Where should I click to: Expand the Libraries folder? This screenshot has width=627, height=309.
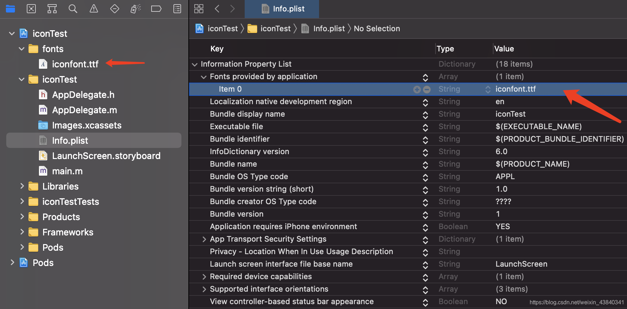pos(22,186)
